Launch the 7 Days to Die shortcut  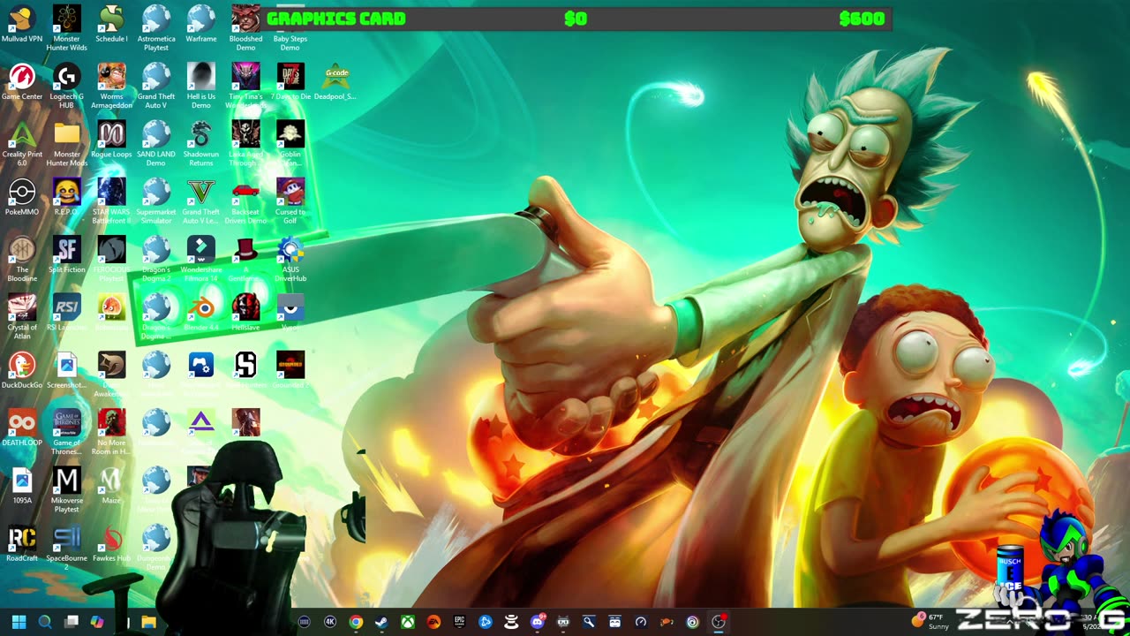[290, 82]
